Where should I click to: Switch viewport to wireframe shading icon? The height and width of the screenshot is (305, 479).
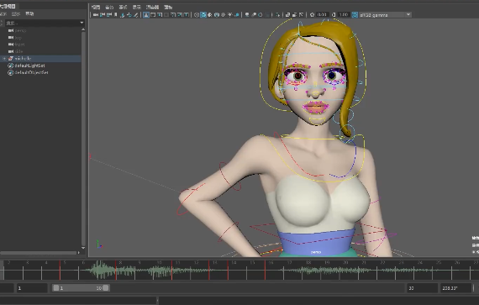(197, 14)
